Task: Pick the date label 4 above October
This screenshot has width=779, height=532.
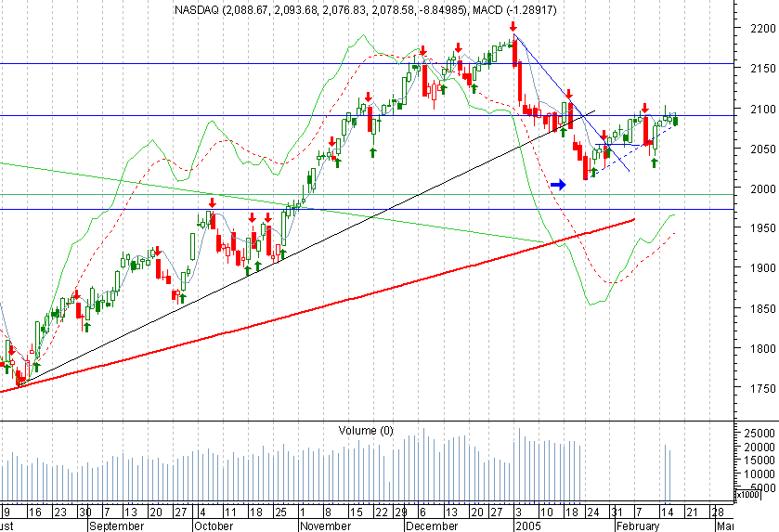Action: coord(202,513)
